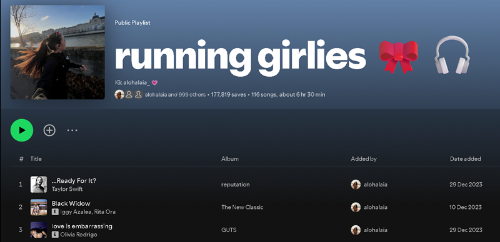Click alohalaia avatar in Ready For It row
The height and width of the screenshot is (242, 500).
(x=356, y=185)
